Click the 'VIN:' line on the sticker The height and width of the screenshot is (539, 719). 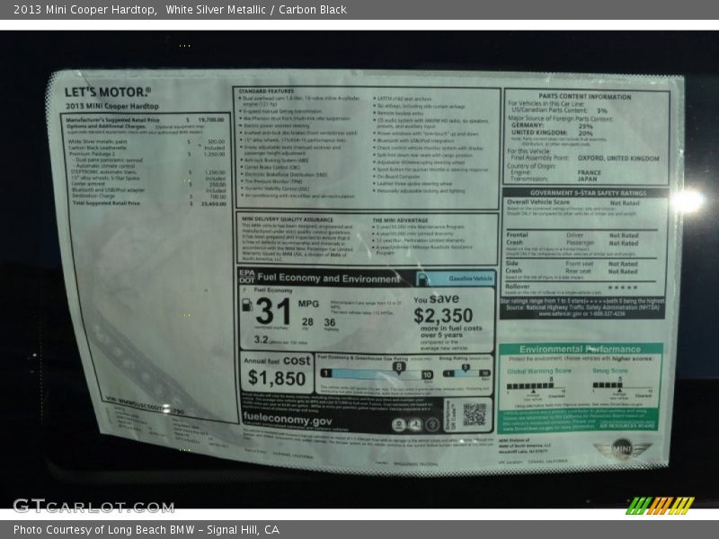[145, 405]
